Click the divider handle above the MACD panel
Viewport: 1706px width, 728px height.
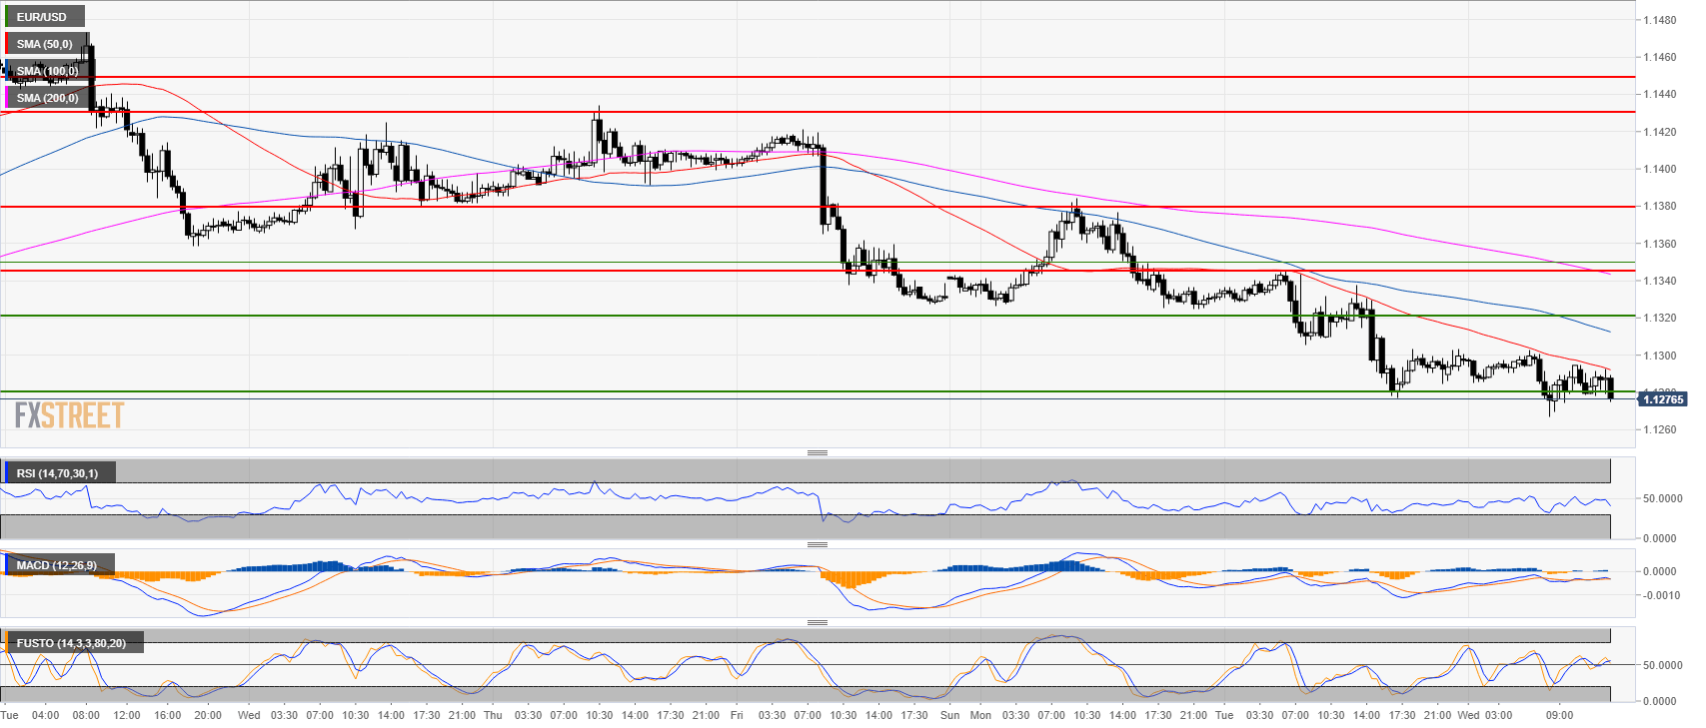[x=817, y=544]
